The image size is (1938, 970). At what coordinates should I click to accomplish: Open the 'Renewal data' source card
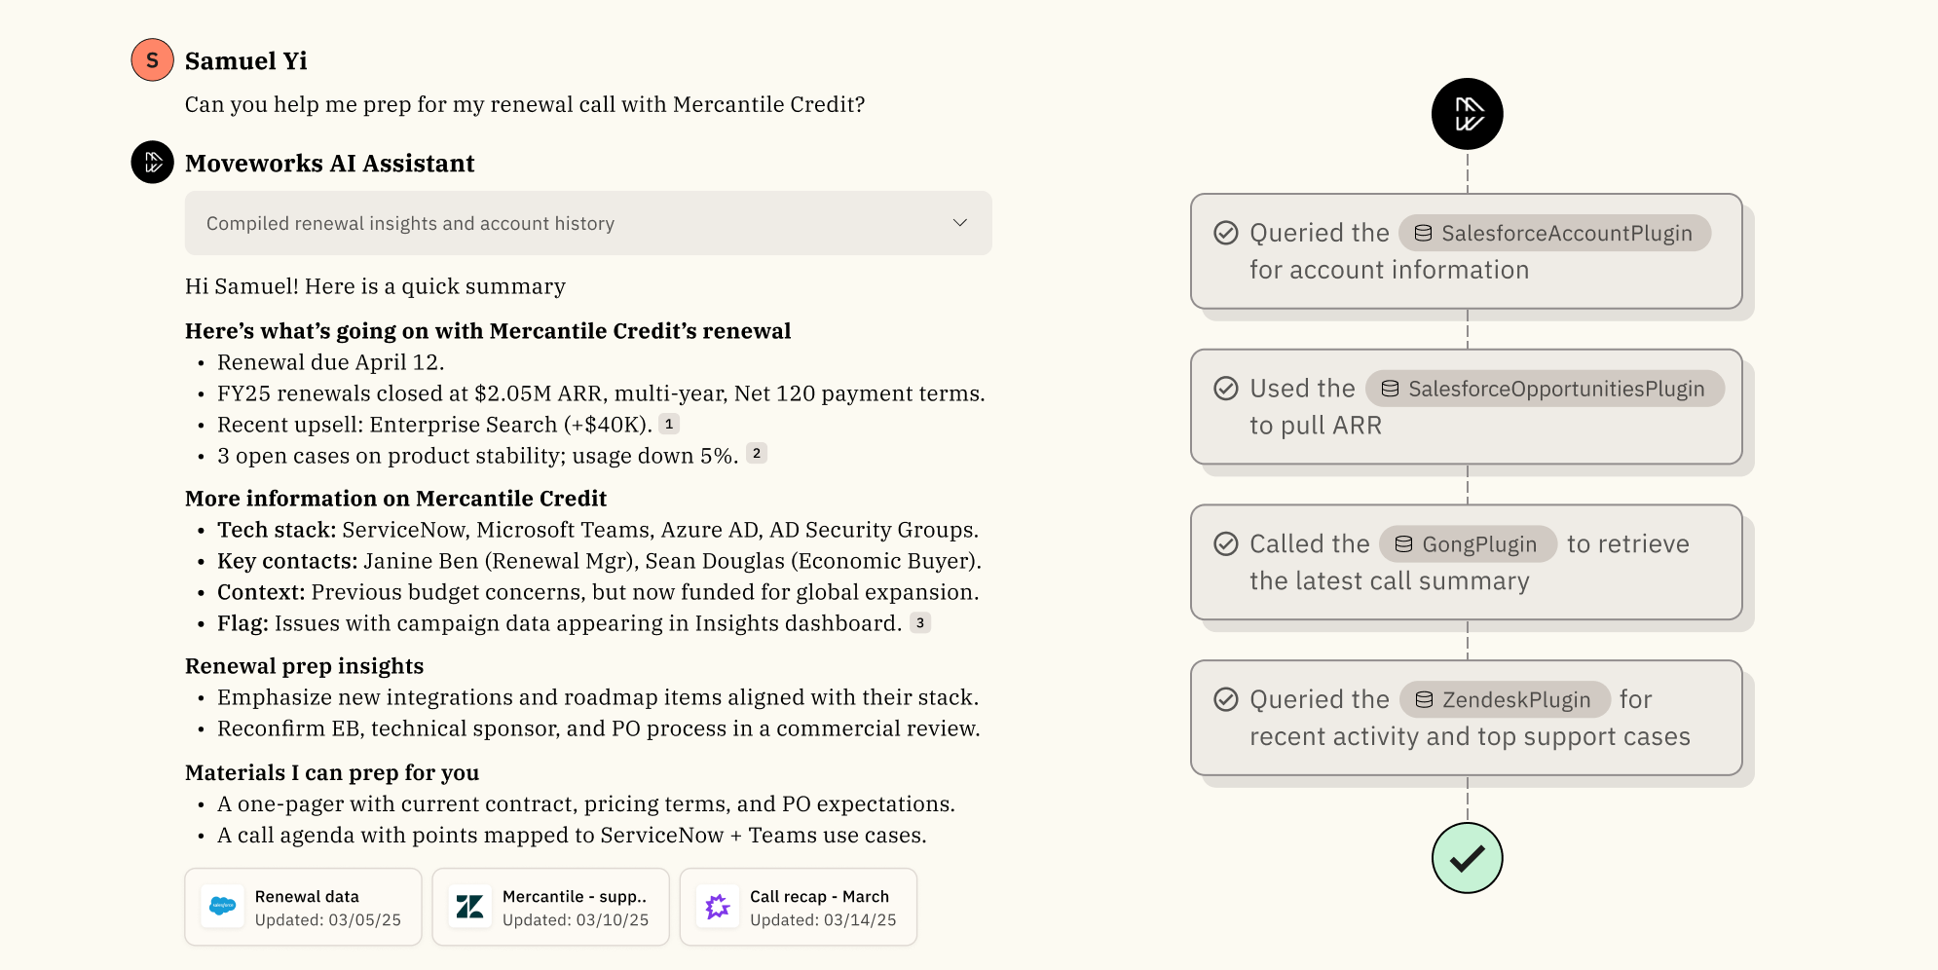(303, 907)
